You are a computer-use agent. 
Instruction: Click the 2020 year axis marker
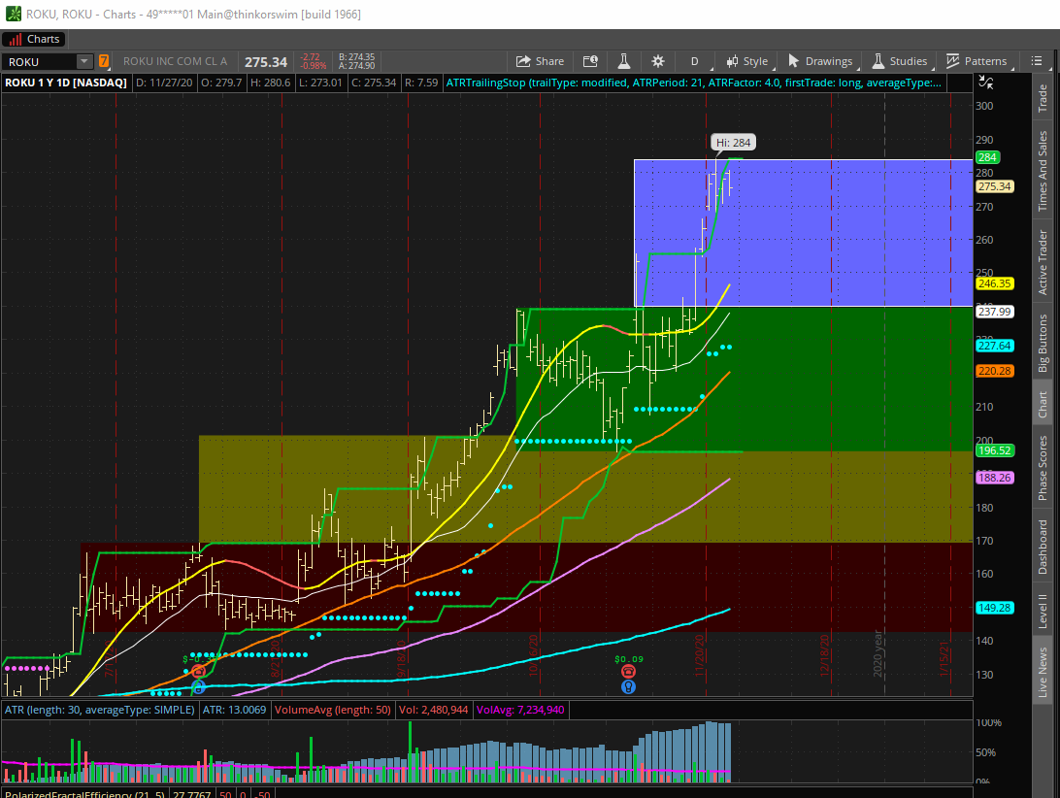point(878,653)
